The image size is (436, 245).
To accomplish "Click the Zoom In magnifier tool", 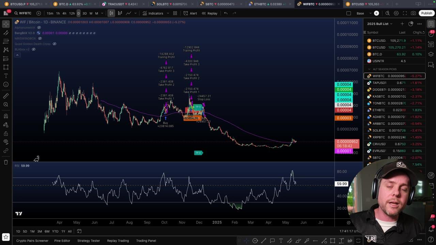I will (x=6, y=104).
